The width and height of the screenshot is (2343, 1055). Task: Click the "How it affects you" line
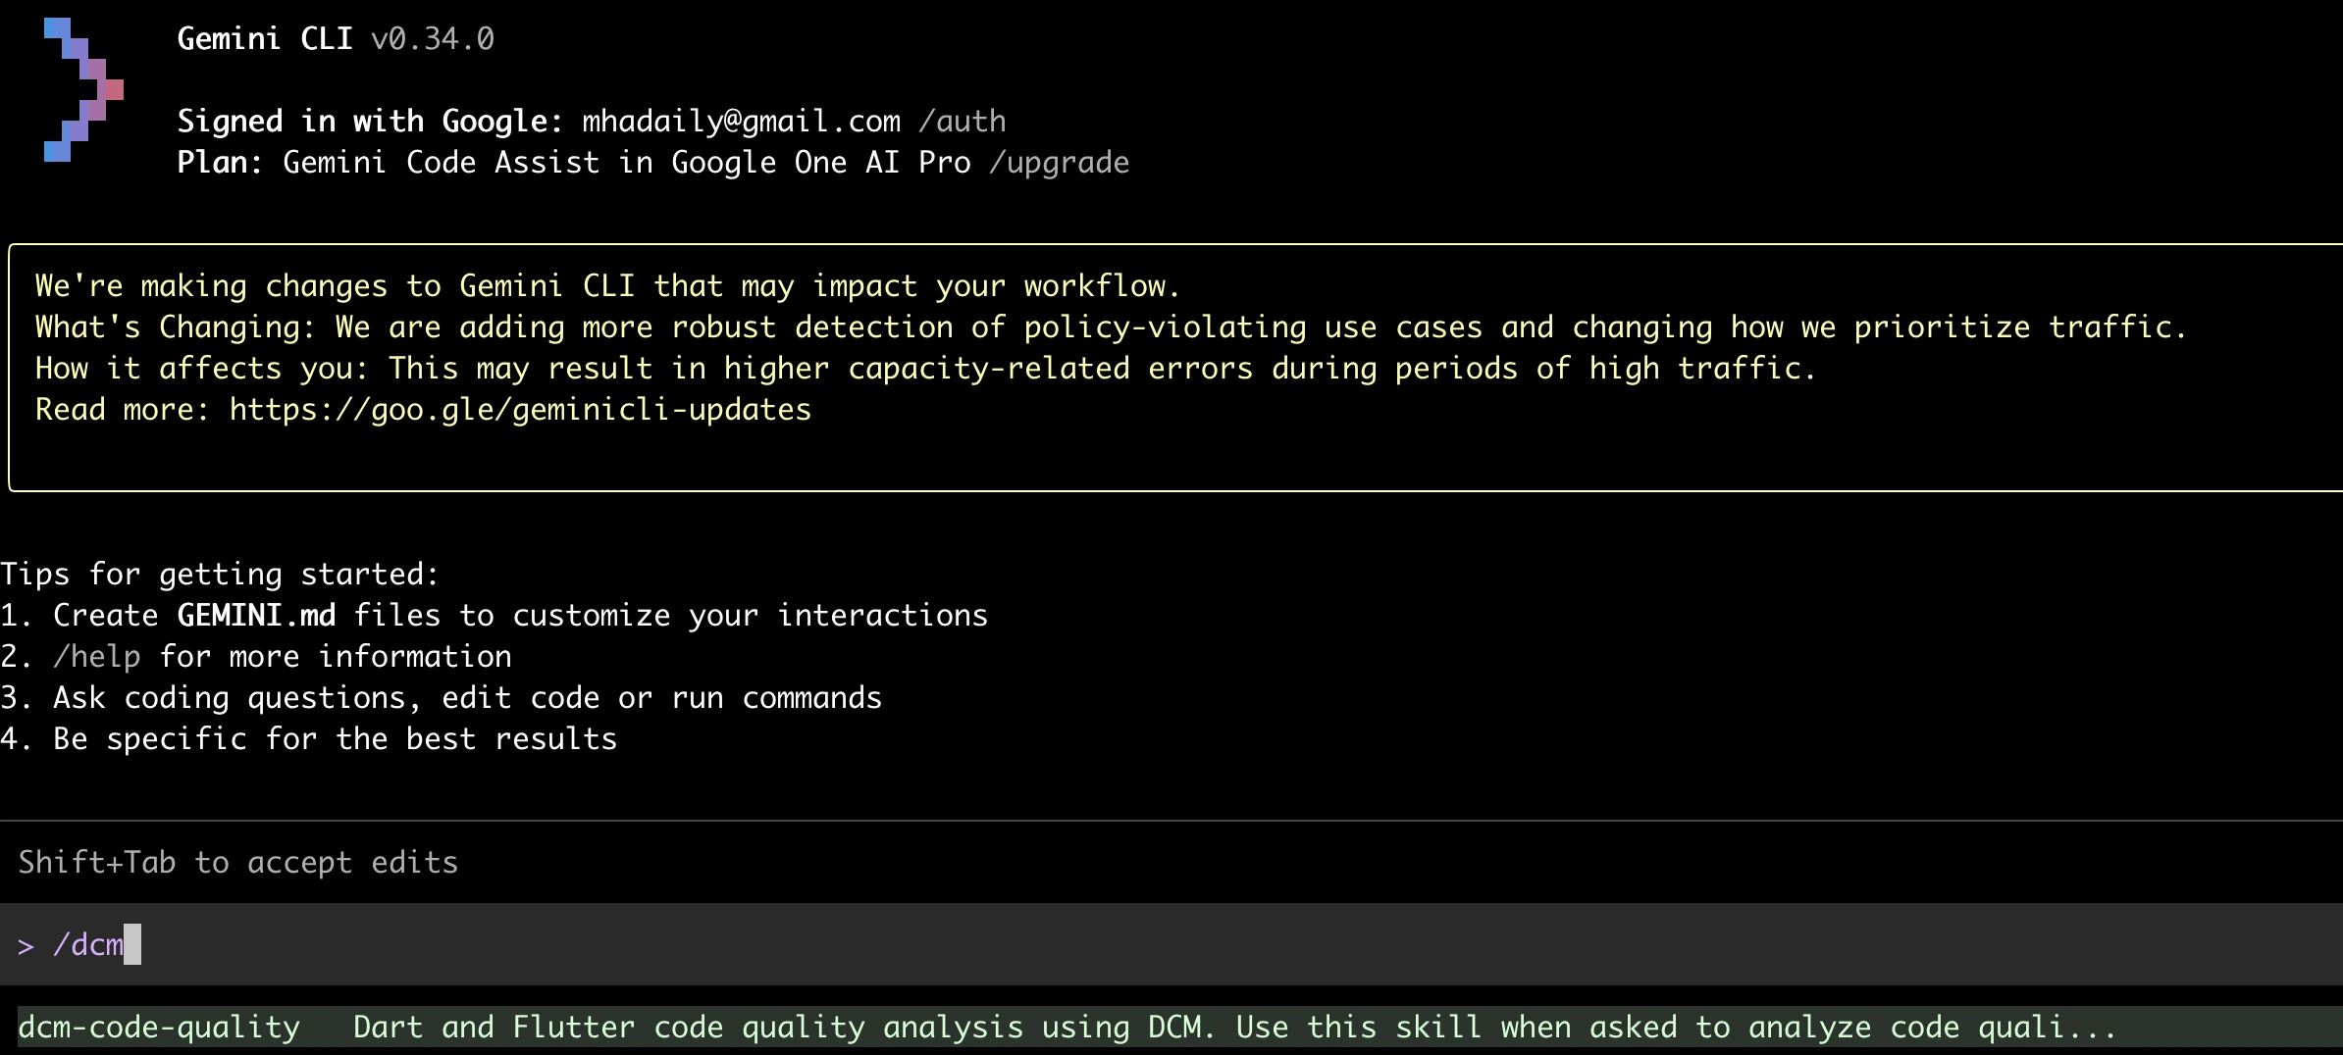(x=925, y=369)
